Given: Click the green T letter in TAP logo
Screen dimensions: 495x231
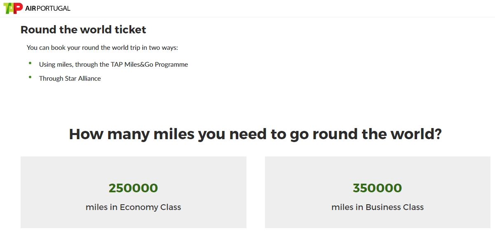Looking at the screenshot, I should [7, 8].
